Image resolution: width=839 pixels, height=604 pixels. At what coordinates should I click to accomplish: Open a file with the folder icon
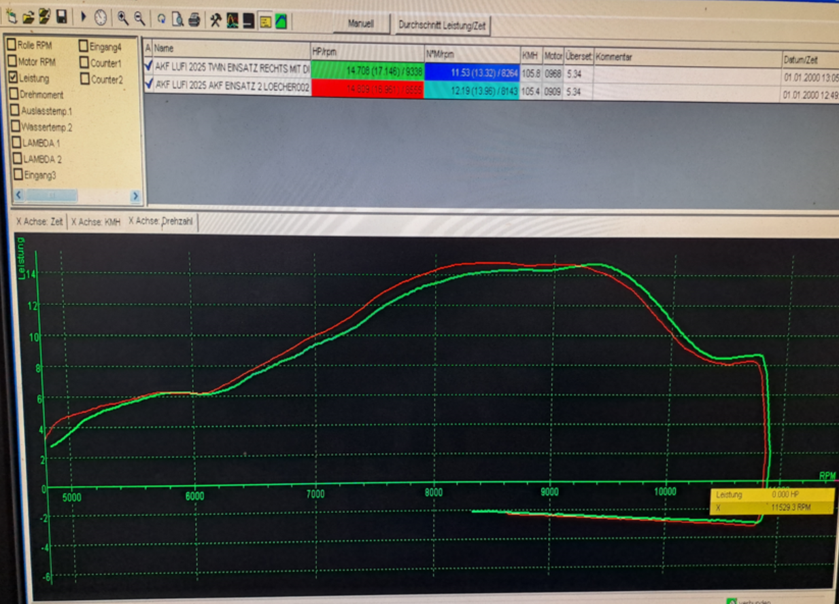[x=28, y=18]
